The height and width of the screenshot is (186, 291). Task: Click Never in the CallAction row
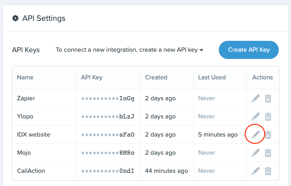(x=207, y=171)
